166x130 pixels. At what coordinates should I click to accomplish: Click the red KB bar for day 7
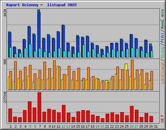click(x=39, y=107)
